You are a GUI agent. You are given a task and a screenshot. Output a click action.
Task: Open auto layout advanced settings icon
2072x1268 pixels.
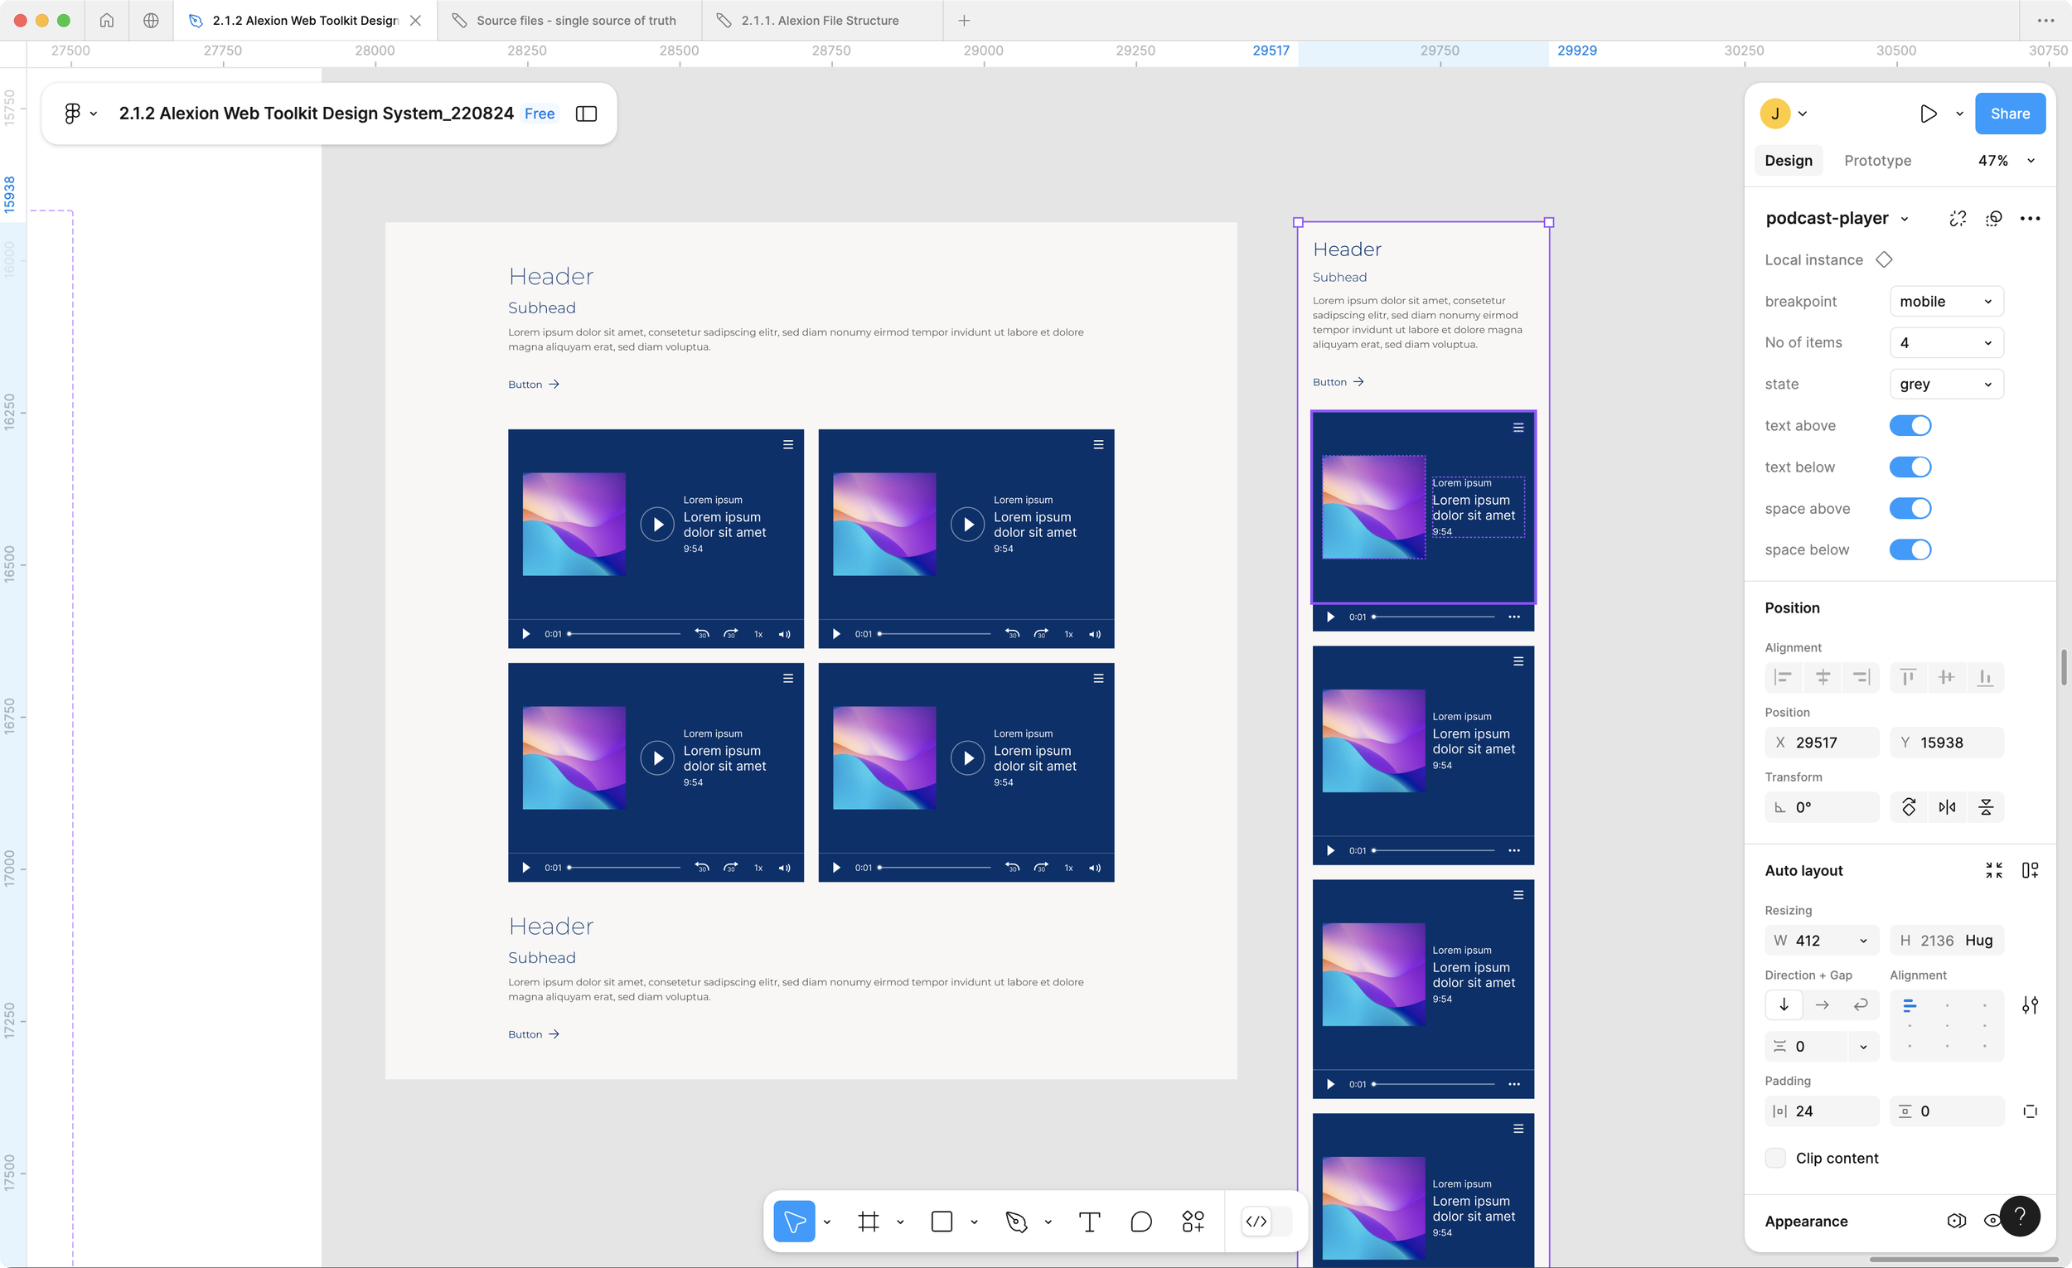pos(2030,1004)
